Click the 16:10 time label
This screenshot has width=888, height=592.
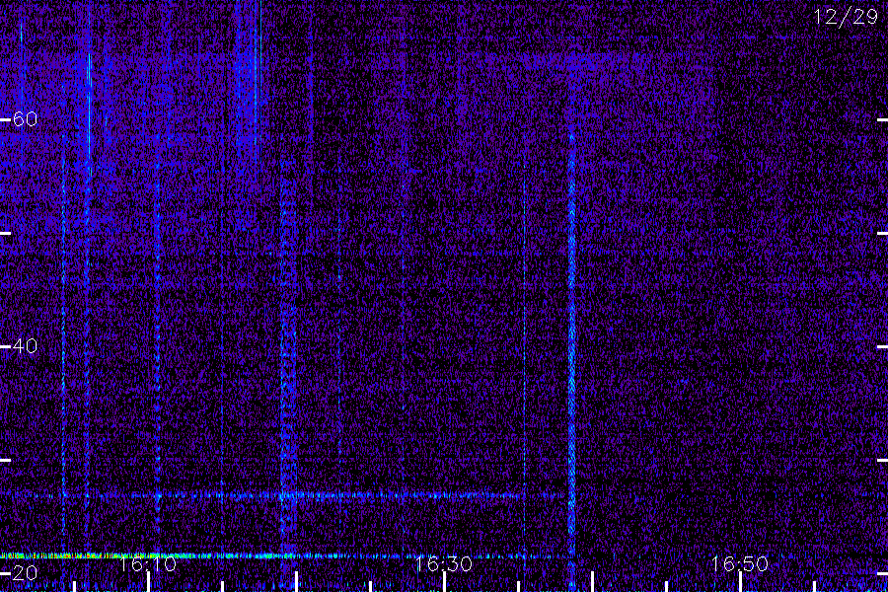[x=148, y=563]
